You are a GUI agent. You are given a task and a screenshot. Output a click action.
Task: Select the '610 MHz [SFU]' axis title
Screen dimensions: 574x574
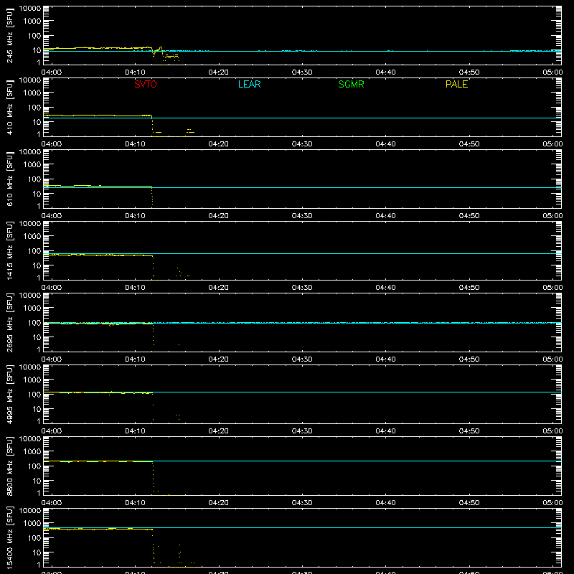click(9, 179)
